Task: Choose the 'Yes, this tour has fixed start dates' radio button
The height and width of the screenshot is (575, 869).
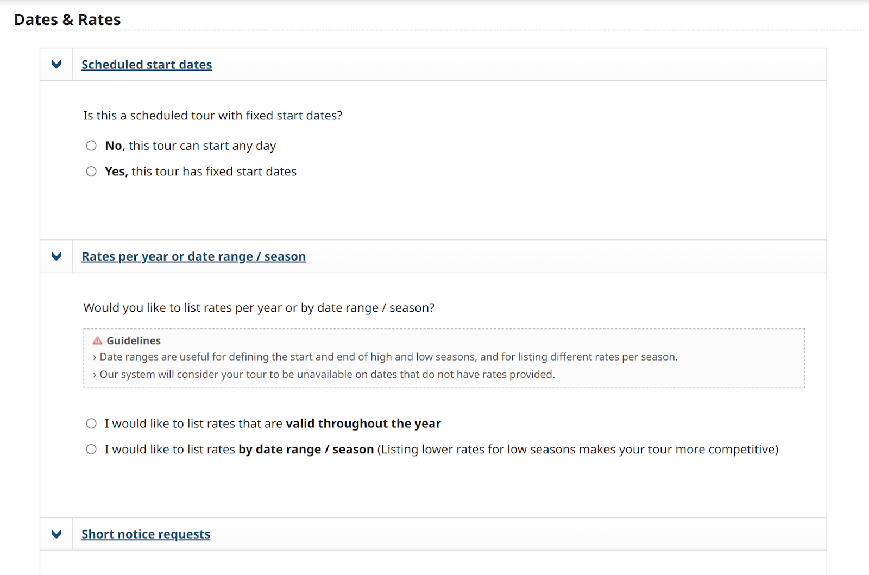Action: click(91, 172)
